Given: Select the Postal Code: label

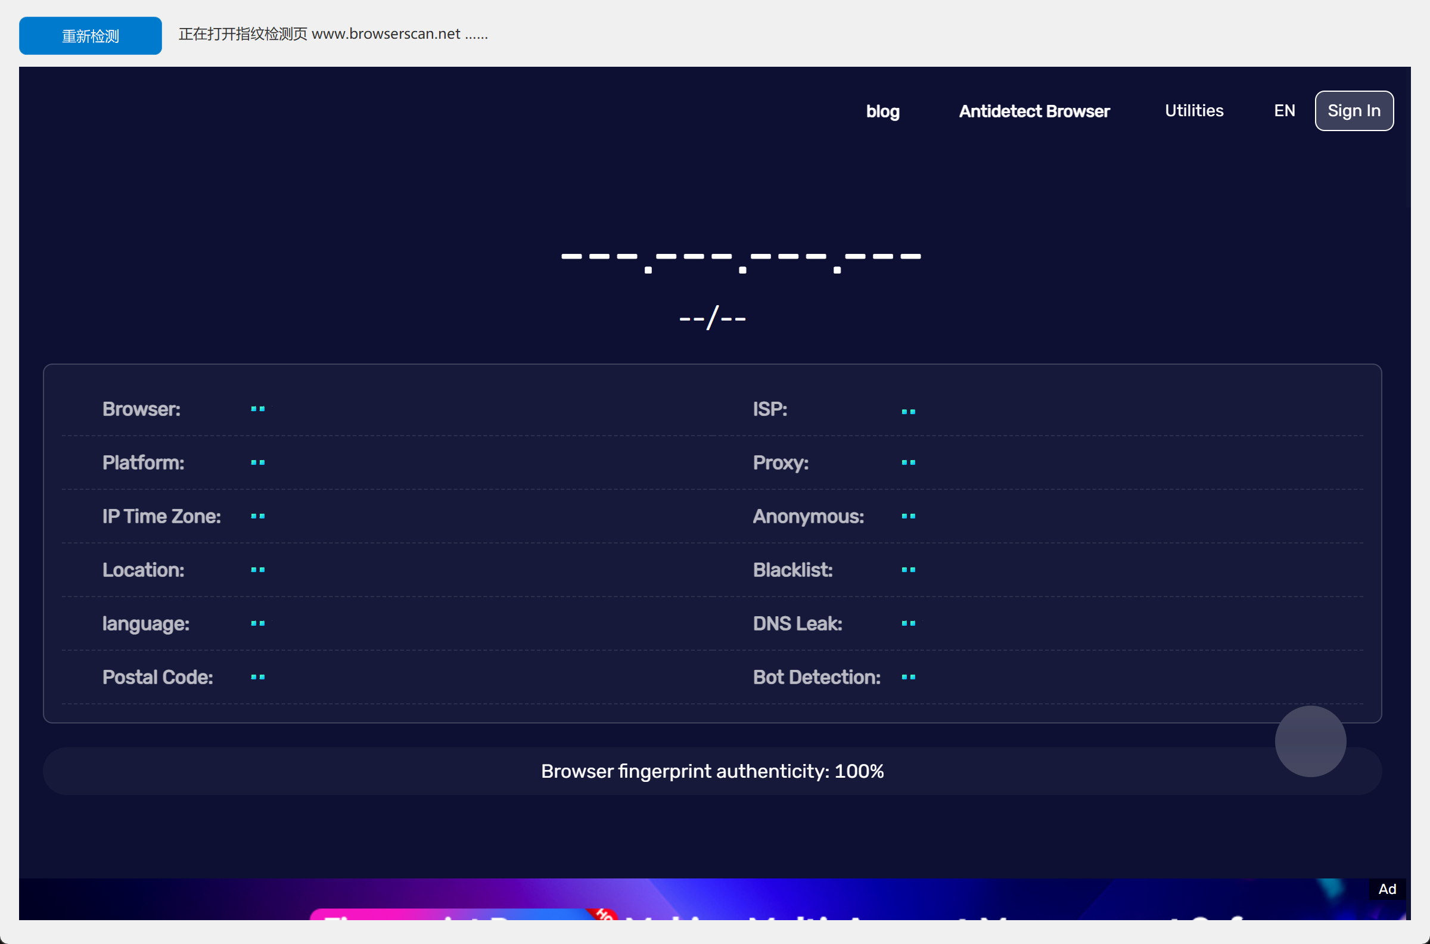Looking at the screenshot, I should pyautogui.click(x=158, y=677).
